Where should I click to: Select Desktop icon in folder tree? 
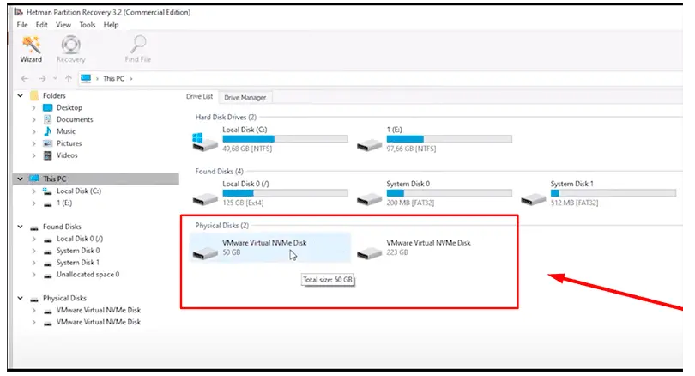click(x=47, y=108)
